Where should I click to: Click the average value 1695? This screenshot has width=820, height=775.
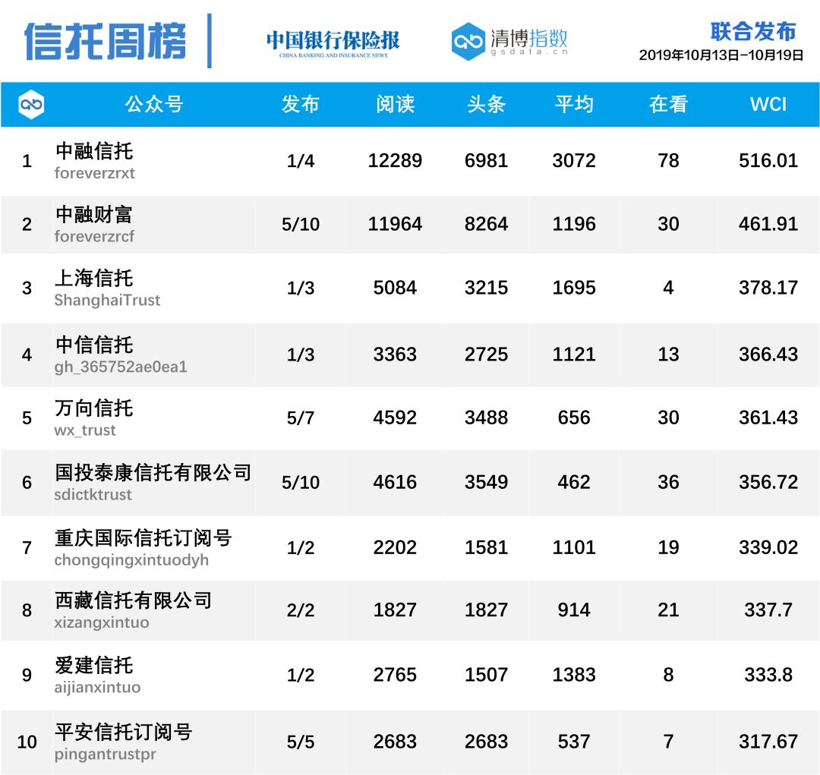pos(574,288)
